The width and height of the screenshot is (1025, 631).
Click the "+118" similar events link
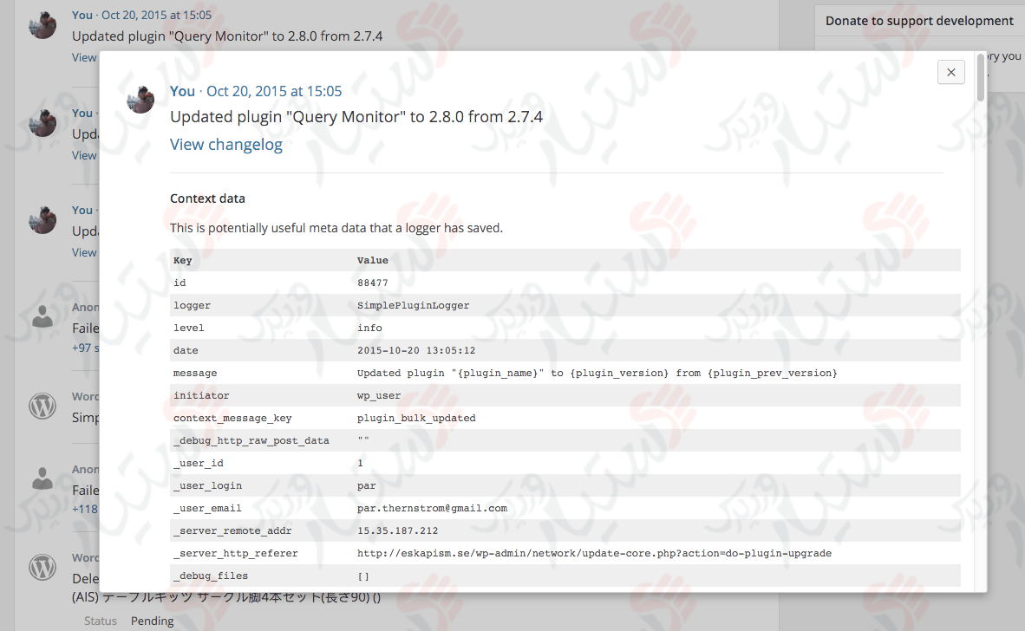pos(85,509)
